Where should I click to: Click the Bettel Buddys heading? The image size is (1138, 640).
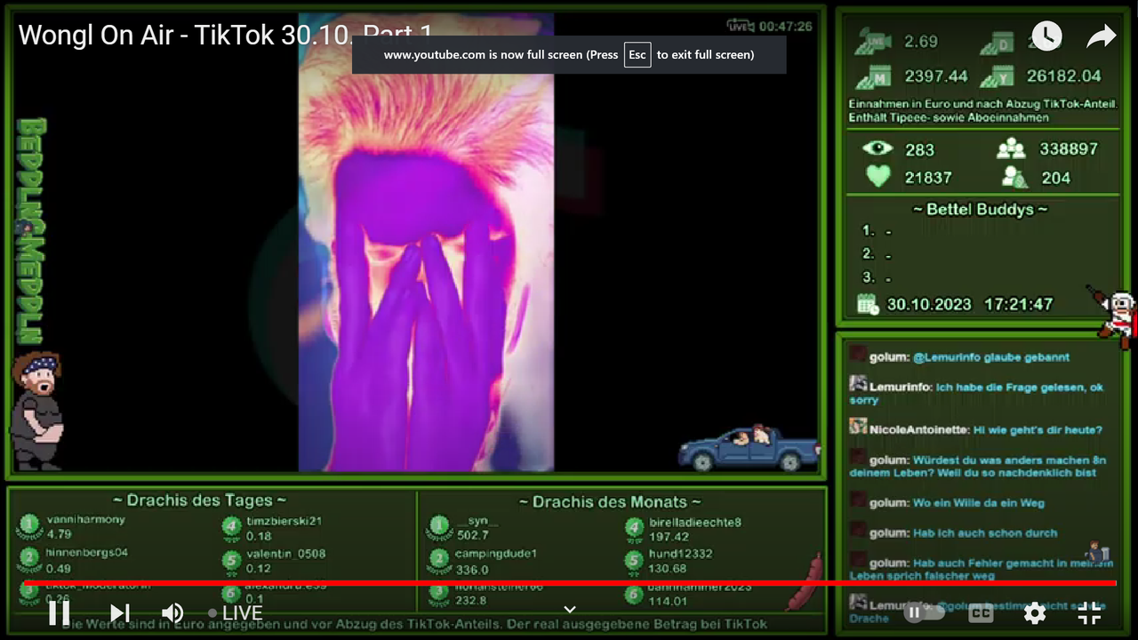tap(980, 210)
